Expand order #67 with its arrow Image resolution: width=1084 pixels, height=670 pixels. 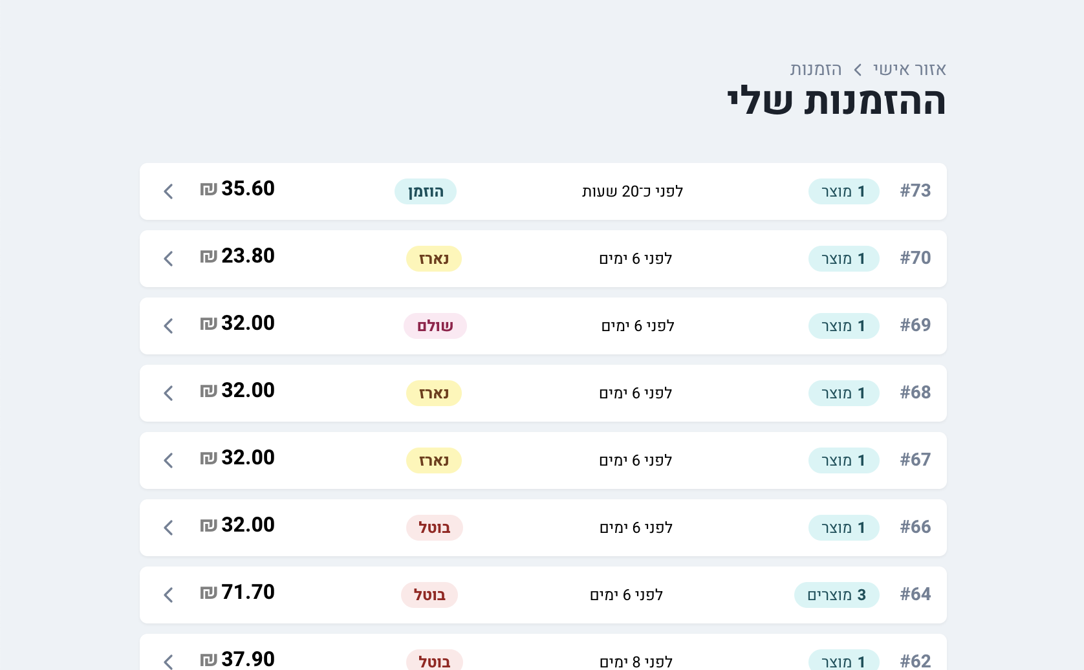tap(168, 460)
